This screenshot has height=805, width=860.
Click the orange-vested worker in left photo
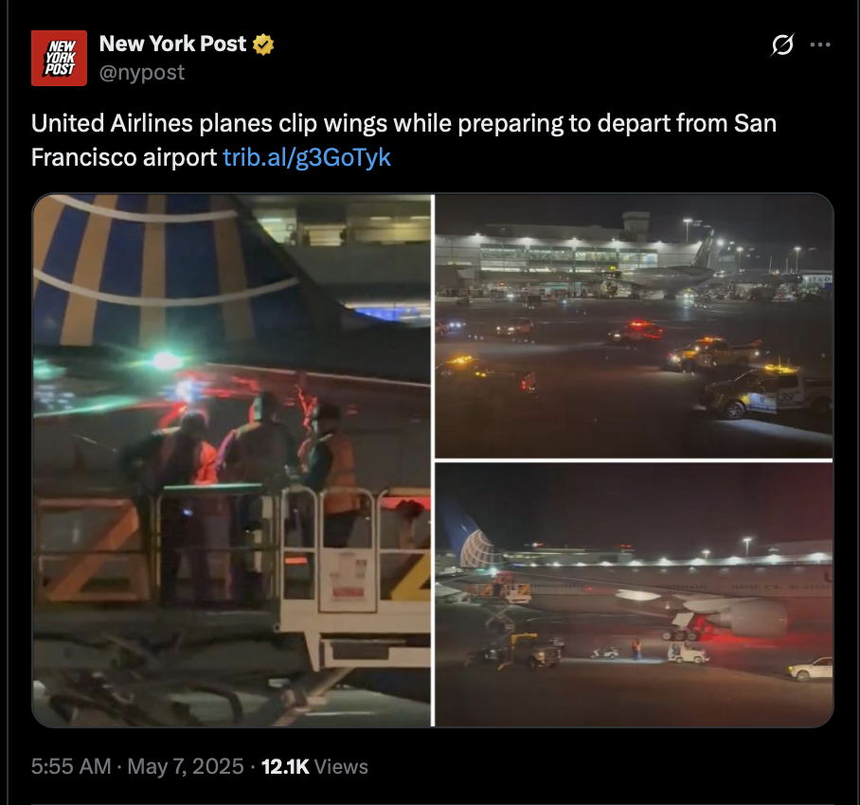(x=331, y=472)
